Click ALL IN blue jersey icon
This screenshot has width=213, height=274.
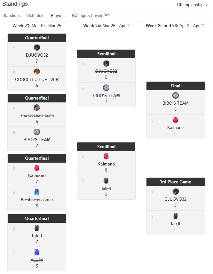(37, 252)
